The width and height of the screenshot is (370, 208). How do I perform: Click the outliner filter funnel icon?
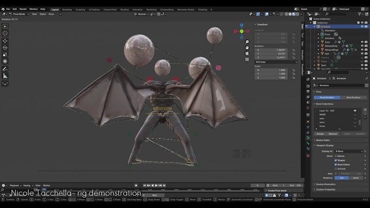tap(360, 14)
